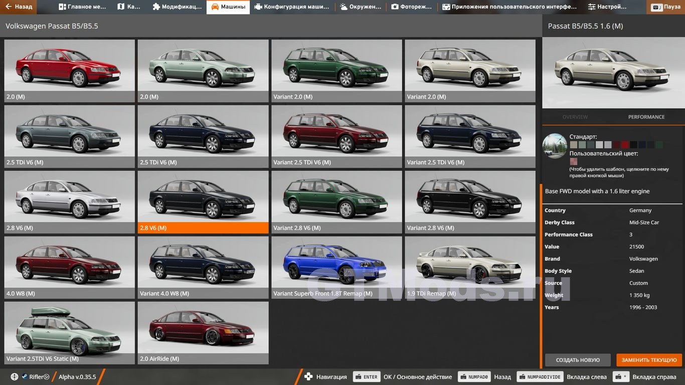Open the Главное меню tab
The height and width of the screenshot is (385, 685).
[x=82, y=7]
